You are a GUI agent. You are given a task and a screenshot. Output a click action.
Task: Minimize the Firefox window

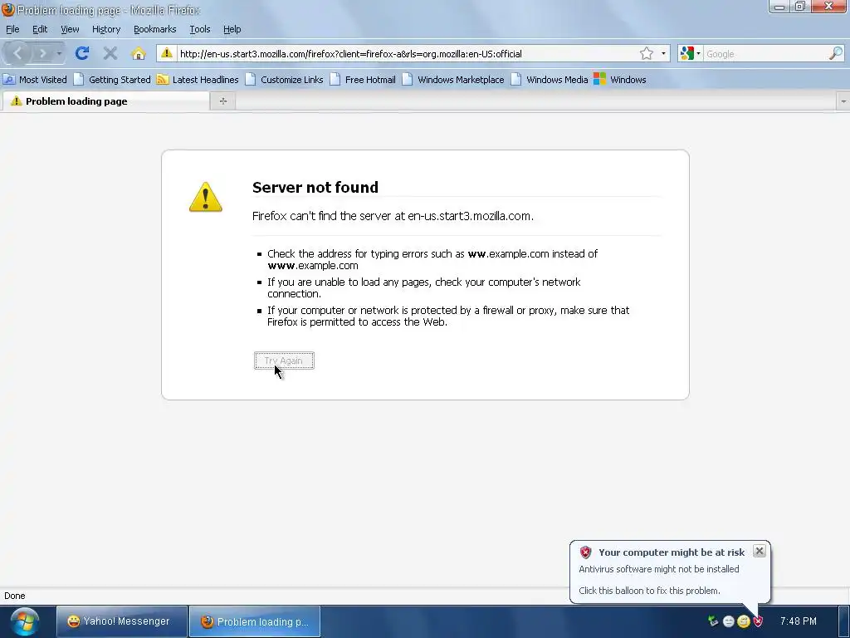tap(779, 7)
